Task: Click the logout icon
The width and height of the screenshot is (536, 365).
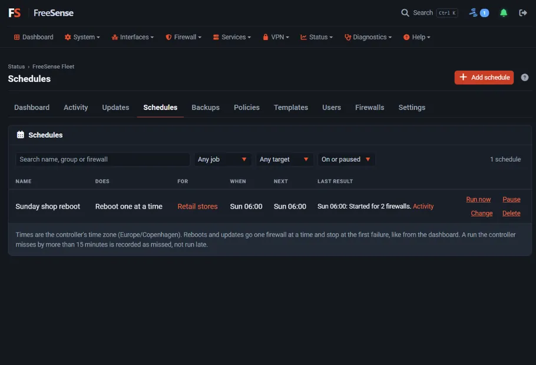Action: coord(522,13)
